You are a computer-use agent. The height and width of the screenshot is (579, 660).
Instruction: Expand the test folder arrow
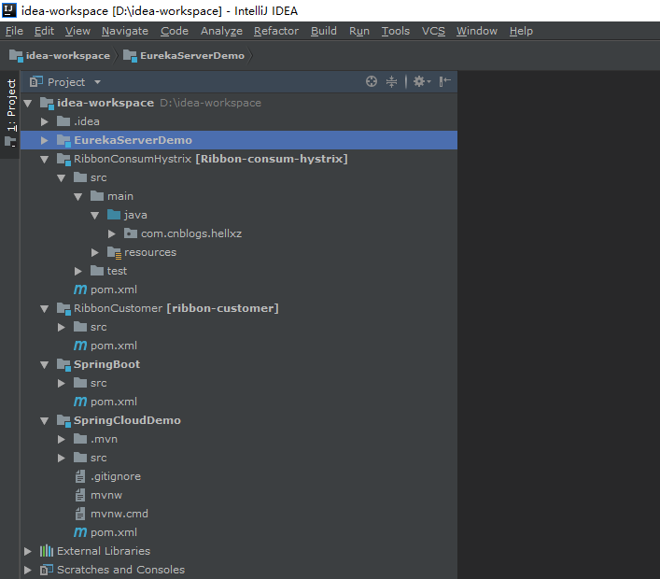click(77, 271)
